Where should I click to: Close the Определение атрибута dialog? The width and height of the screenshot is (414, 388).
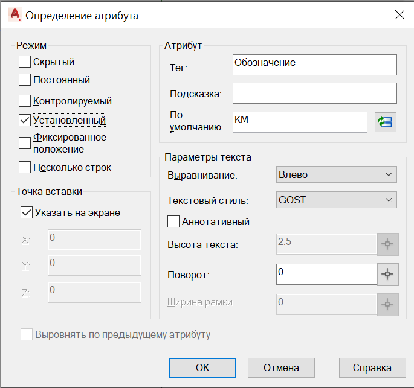click(x=399, y=15)
